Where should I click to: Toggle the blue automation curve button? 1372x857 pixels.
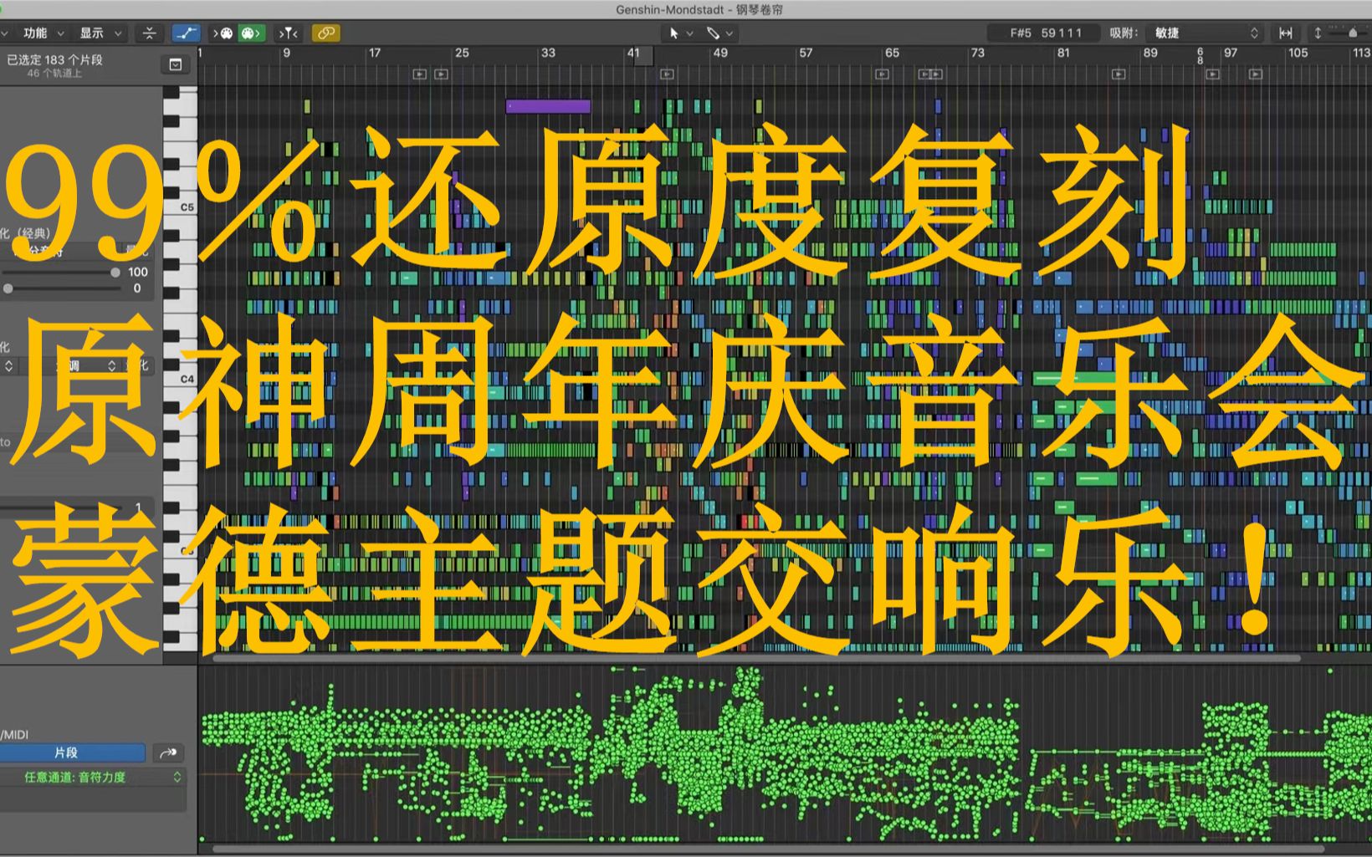click(x=186, y=33)
